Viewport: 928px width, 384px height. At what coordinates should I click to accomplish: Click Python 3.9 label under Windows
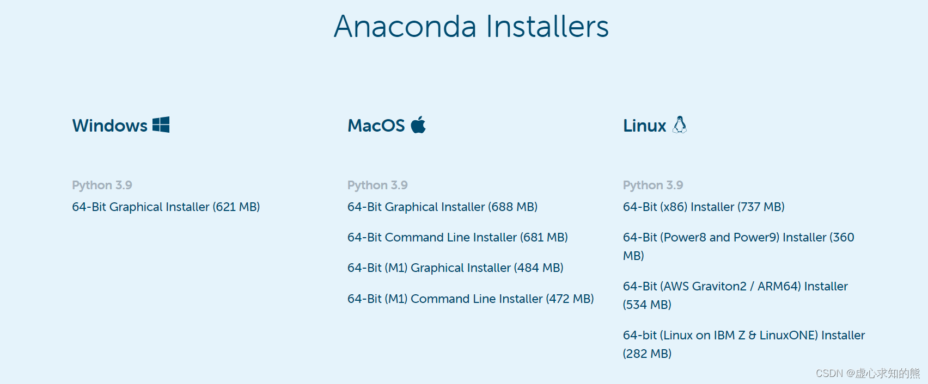click(x=102, y=185)
